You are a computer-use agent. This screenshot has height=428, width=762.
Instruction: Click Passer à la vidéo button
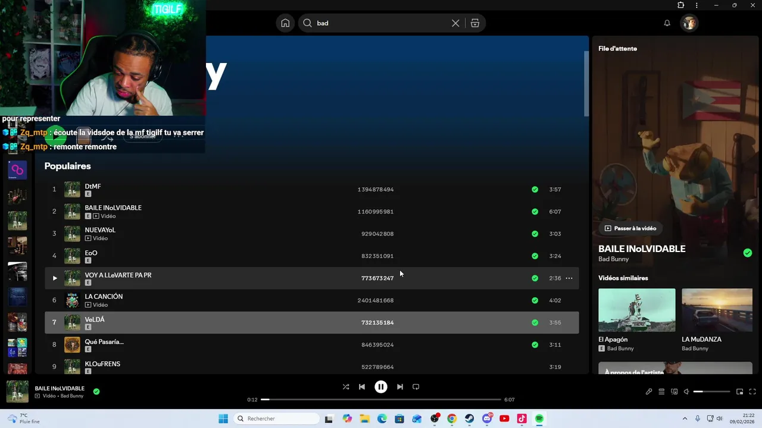click(630, 228)
